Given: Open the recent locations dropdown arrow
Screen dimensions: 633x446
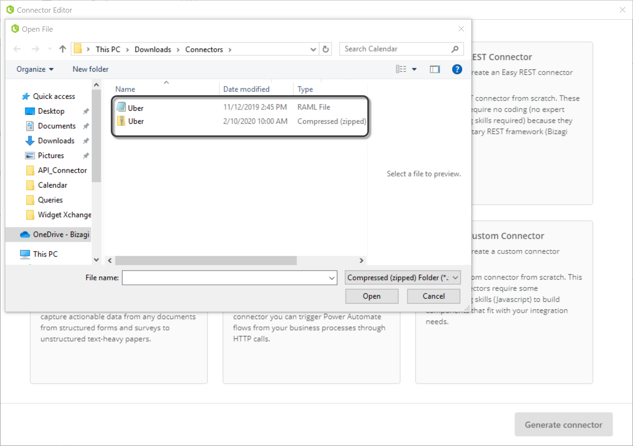Looking at the screenshot, I should (50, 49).
